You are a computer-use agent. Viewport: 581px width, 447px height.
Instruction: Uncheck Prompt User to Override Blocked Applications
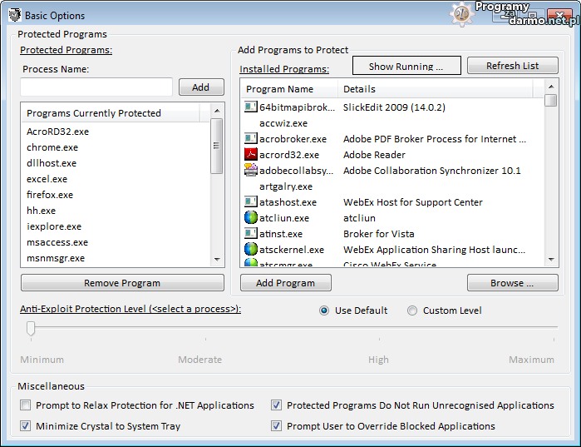(277, 426)
